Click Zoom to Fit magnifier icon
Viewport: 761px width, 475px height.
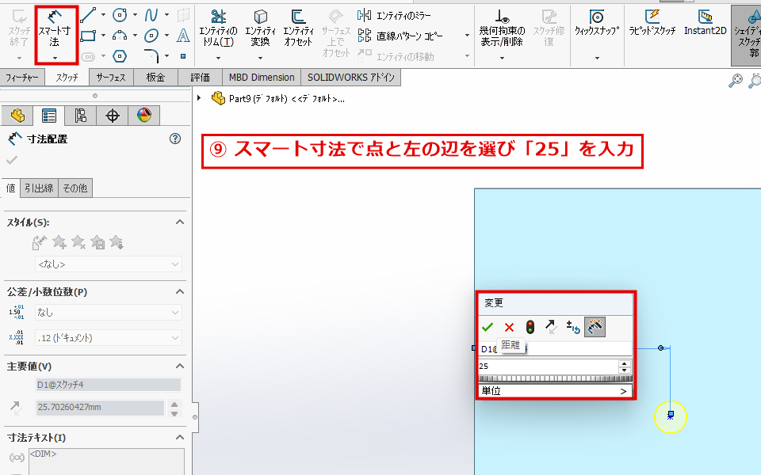(x=736, y=81)
